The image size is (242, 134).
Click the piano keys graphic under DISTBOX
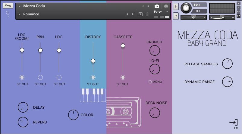[93, 95]
